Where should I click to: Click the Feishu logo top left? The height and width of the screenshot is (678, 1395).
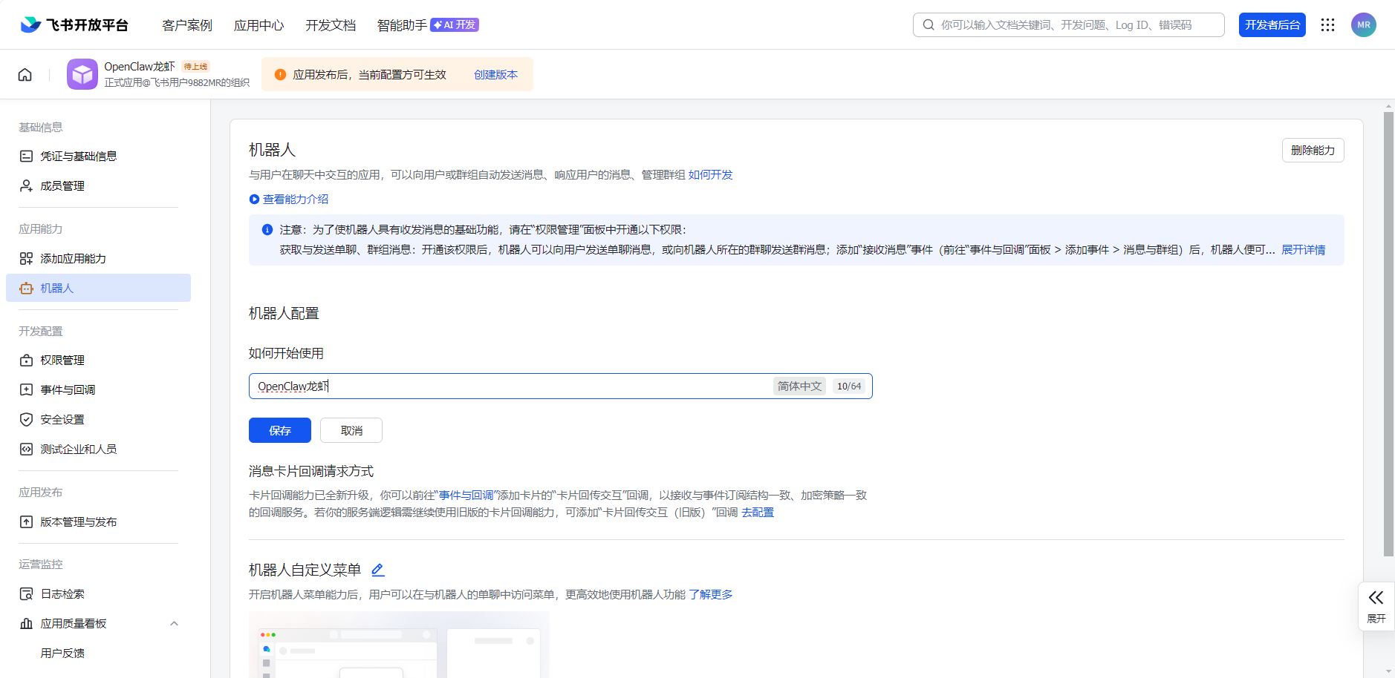coord(29,24)
